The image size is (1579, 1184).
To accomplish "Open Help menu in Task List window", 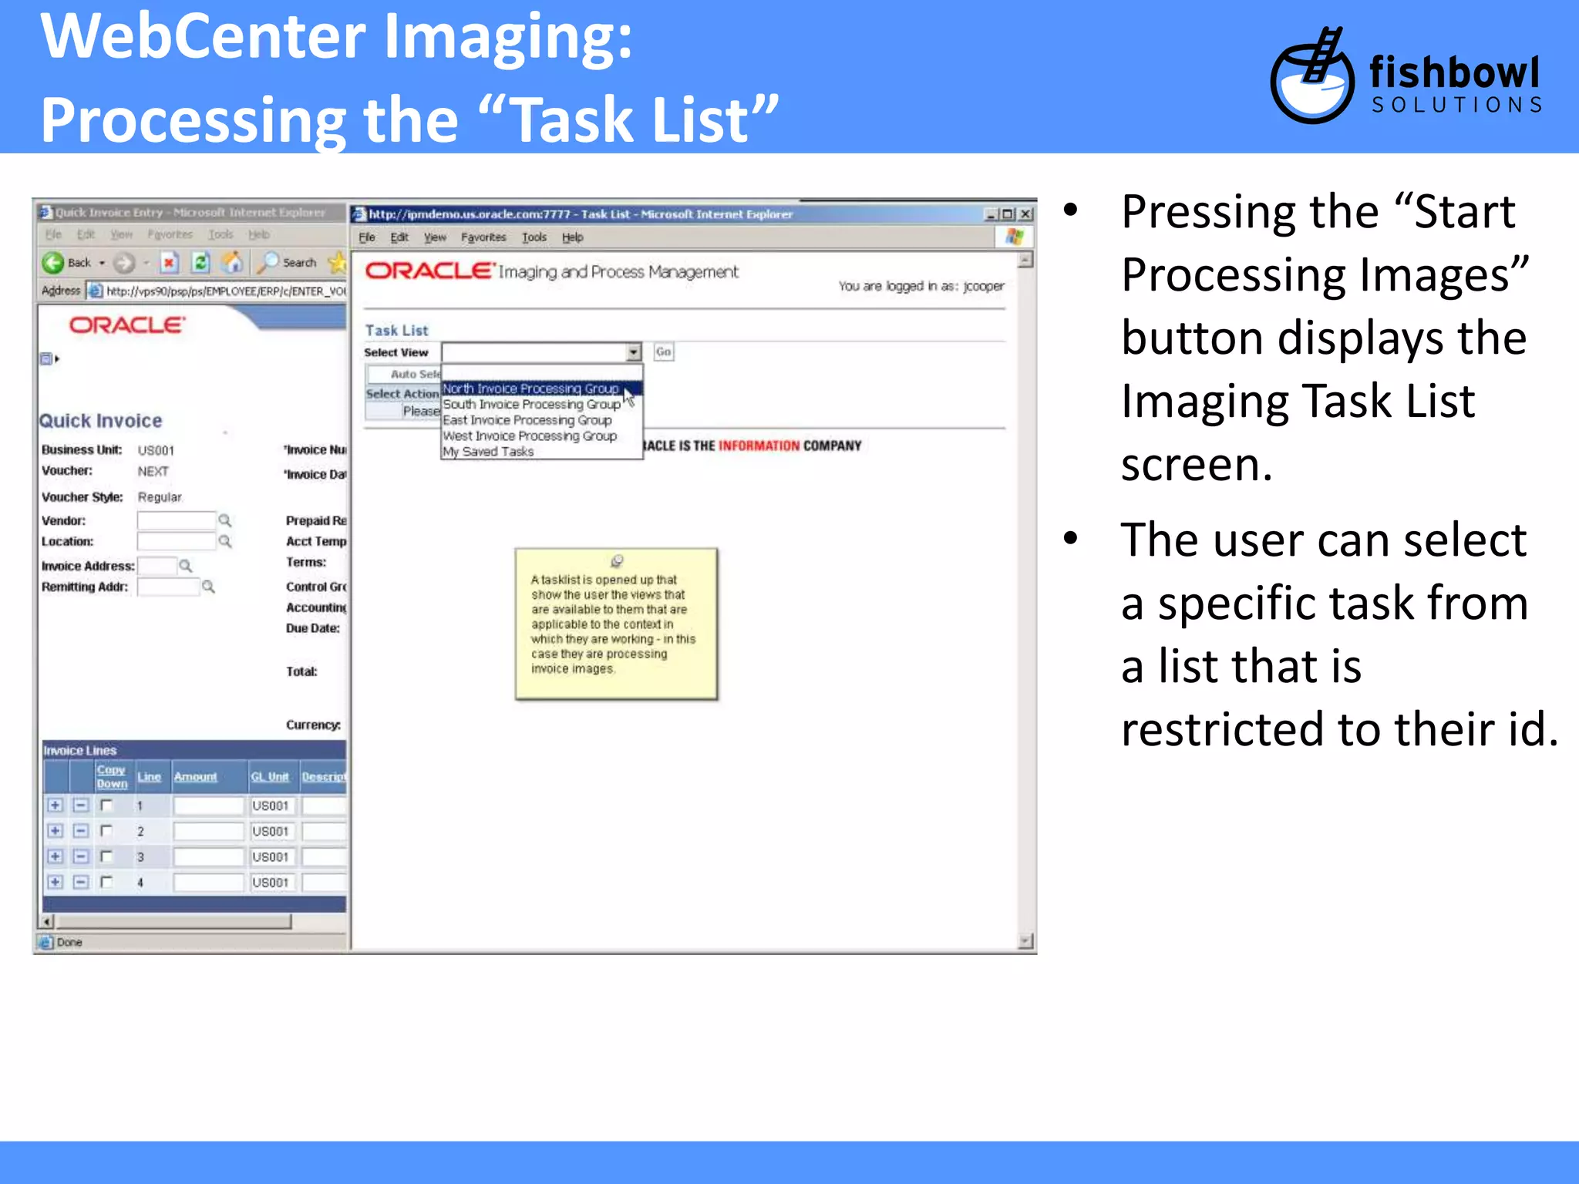I will pyautogui.click(x=572, y=237).
